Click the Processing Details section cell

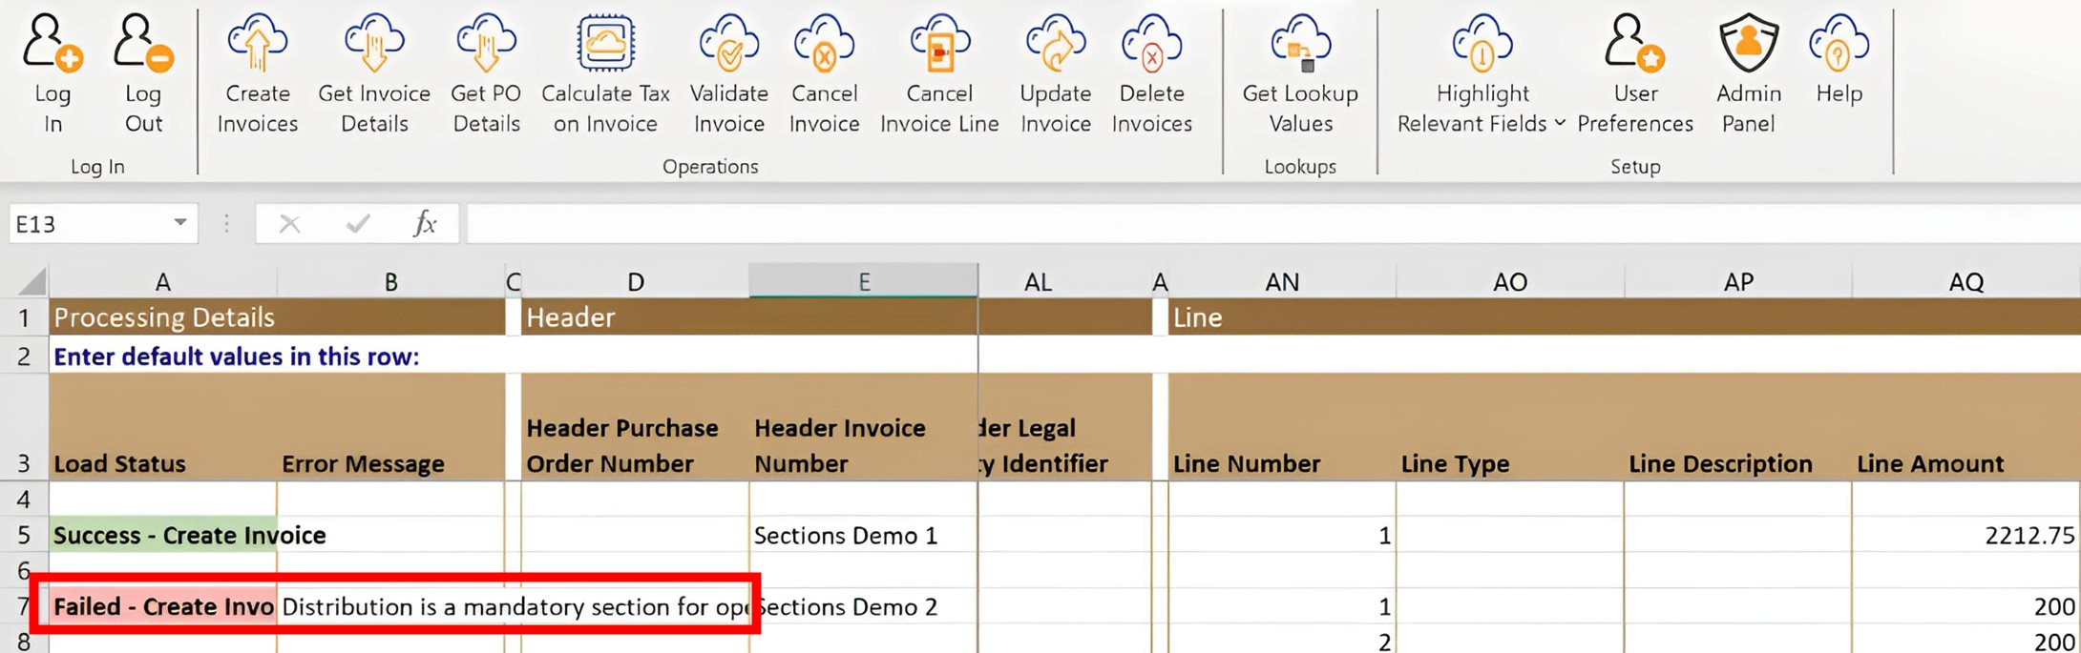[x=277, y=317]
